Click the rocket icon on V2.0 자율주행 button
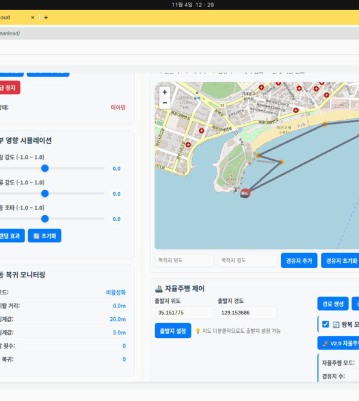The image size is (359, 401). [x=324, y=344]
